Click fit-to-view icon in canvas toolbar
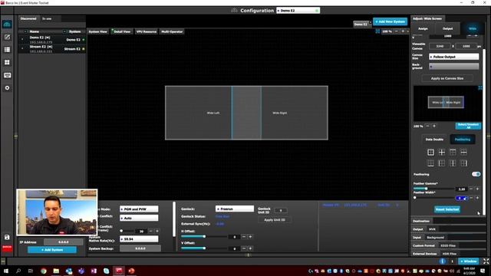491x276 pixels. (x=377, y=31)
